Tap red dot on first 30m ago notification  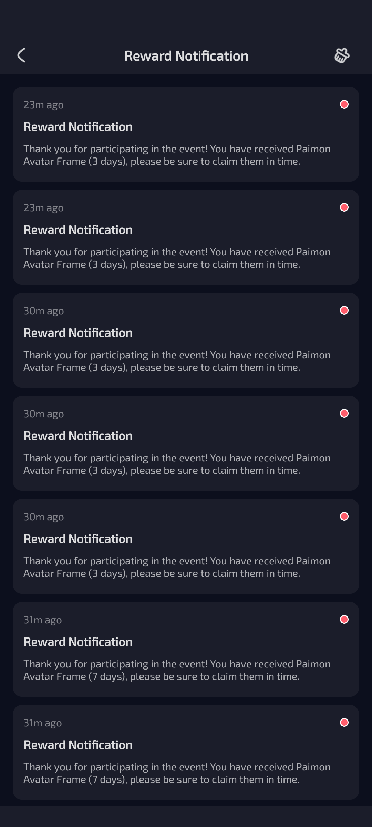tap(344, 310)
